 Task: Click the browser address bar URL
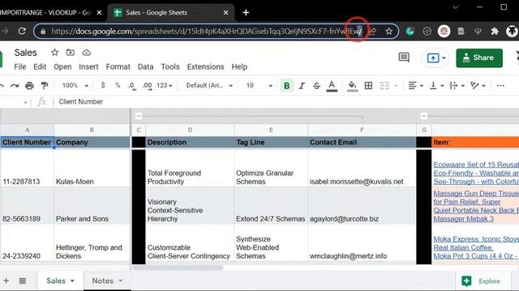pyautogui.click(x=207, y=32)
